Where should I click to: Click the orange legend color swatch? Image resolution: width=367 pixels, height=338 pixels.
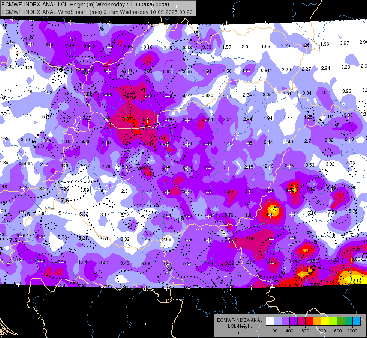click(x=317, y=321)
